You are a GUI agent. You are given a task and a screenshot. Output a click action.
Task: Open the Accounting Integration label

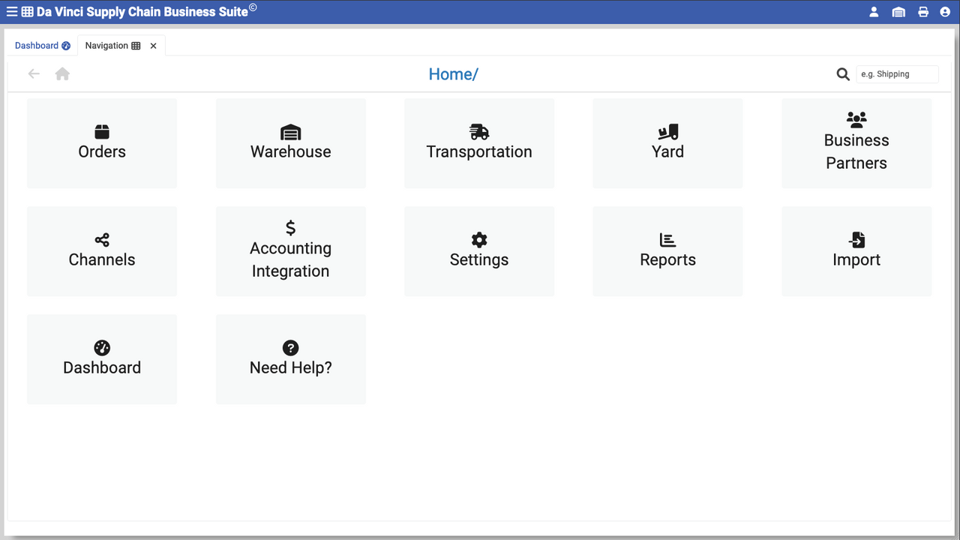pos(290,259)
